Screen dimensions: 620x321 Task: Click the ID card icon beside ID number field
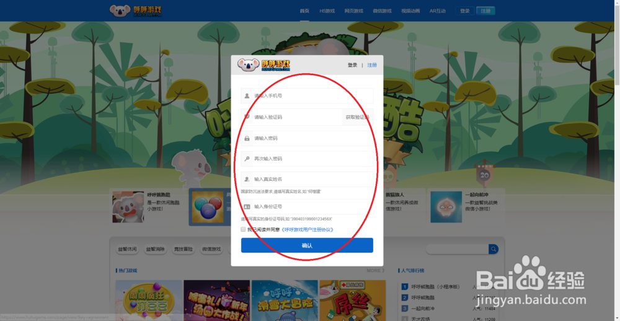(x=247, y=206)
